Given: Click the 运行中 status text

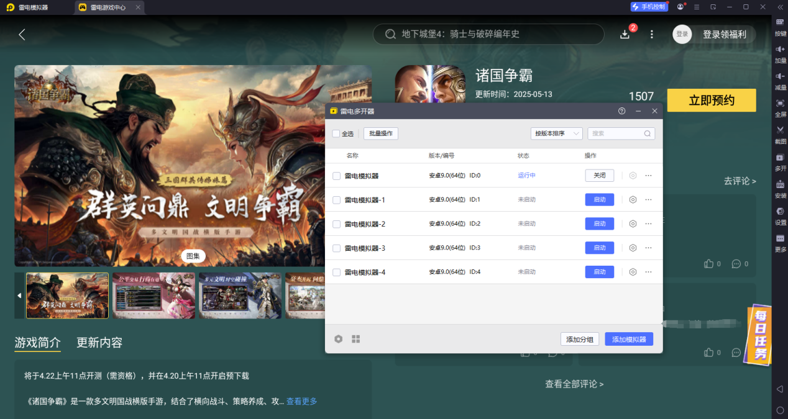Looking at the screenshot, I should point(527,176).
